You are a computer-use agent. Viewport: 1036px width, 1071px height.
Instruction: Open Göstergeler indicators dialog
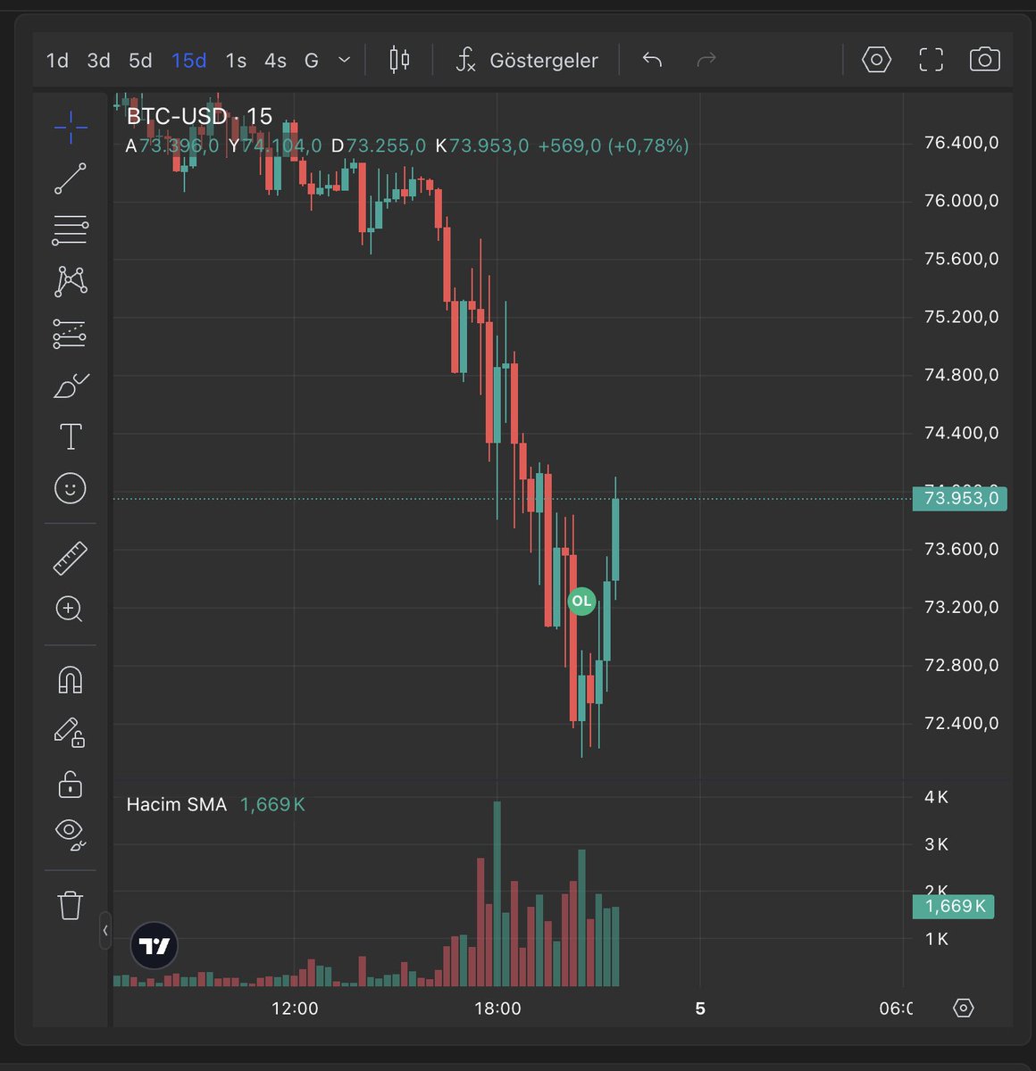[527, 60]
